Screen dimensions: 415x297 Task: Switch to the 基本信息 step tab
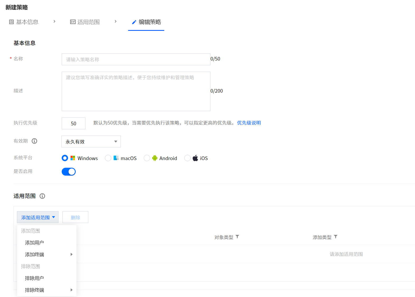click(x=24, y=22)
